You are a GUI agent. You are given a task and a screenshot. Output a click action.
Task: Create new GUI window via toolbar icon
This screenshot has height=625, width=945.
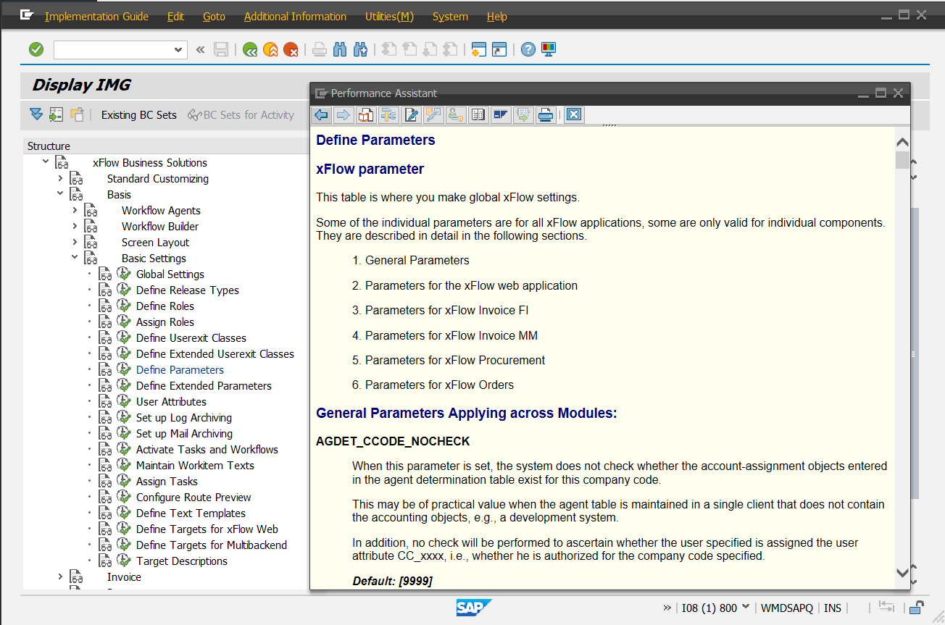(478, 49)
